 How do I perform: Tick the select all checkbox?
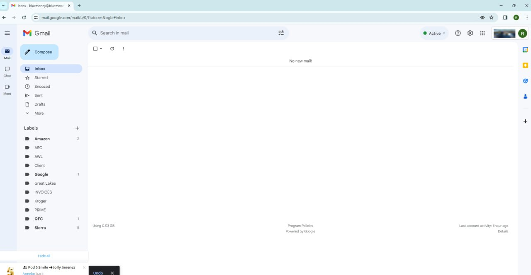click(95, 49)
